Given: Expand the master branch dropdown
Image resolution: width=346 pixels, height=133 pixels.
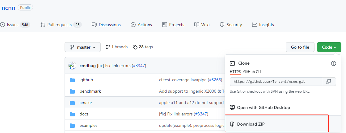Looking at the screenshot, I should tap(82, 47).
